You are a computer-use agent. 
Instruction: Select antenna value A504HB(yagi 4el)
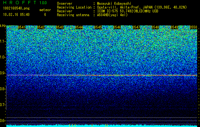click(112, 15)
